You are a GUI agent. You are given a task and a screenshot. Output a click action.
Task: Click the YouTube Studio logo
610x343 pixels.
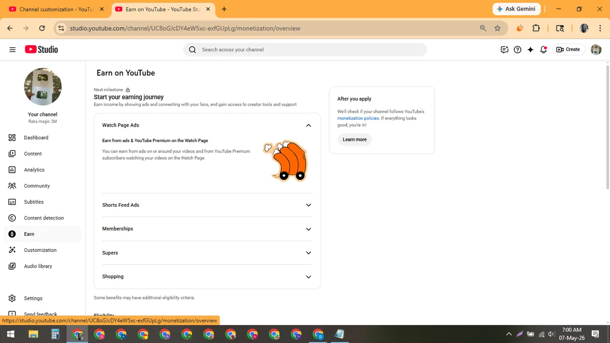(42, 49)
